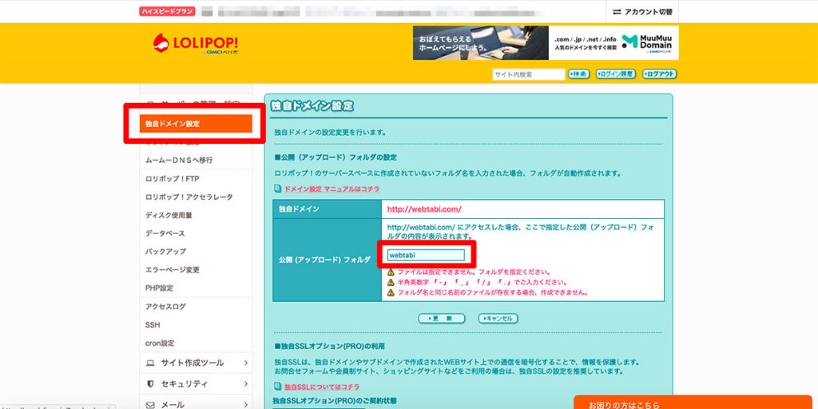Click the envelope icon beside メール
This screenshot has width=818, height=409.
[150, 404]
